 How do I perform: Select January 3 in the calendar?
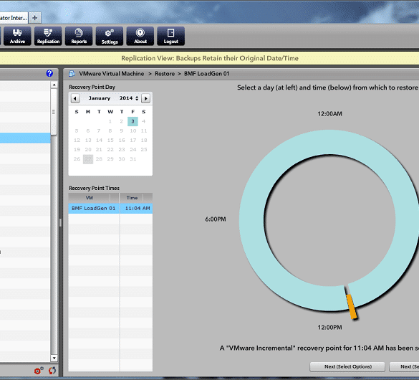point(133,121)
